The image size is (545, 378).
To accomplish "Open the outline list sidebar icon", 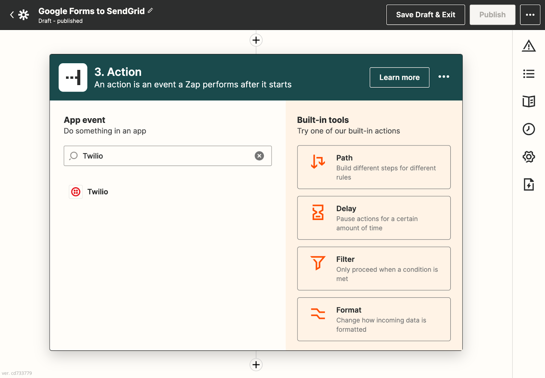I will pyautogui.click(x=529, y=74).
